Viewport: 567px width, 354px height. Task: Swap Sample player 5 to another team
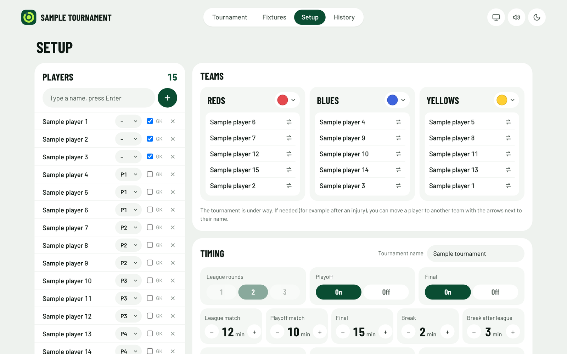508,122
